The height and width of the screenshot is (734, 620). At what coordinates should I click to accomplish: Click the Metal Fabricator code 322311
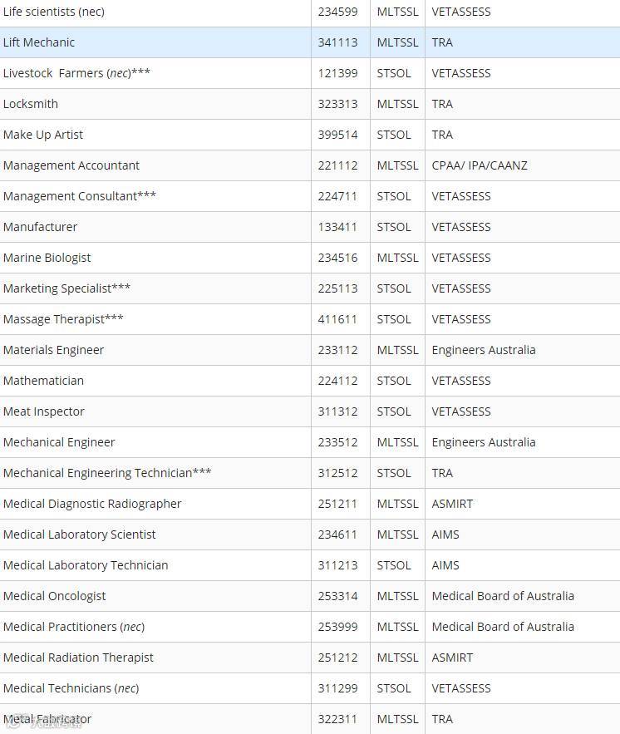(x=337, y=719)
